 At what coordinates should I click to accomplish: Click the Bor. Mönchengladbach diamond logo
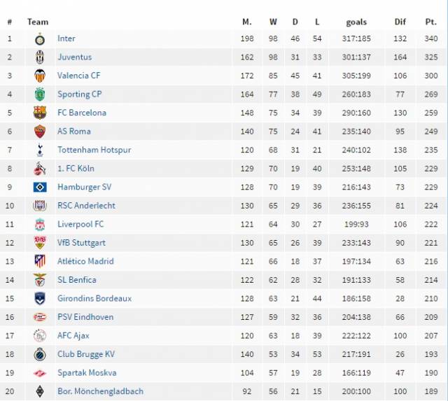click(x=40, y=391)
